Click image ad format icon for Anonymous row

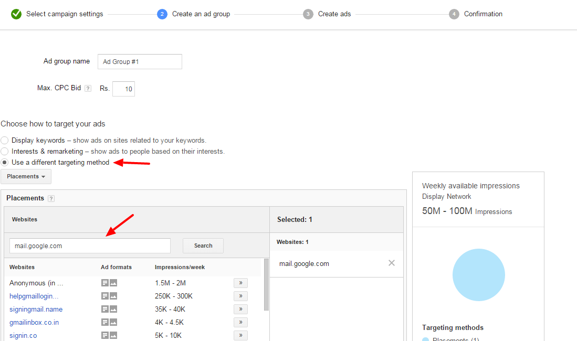click(x=113, y=283)
